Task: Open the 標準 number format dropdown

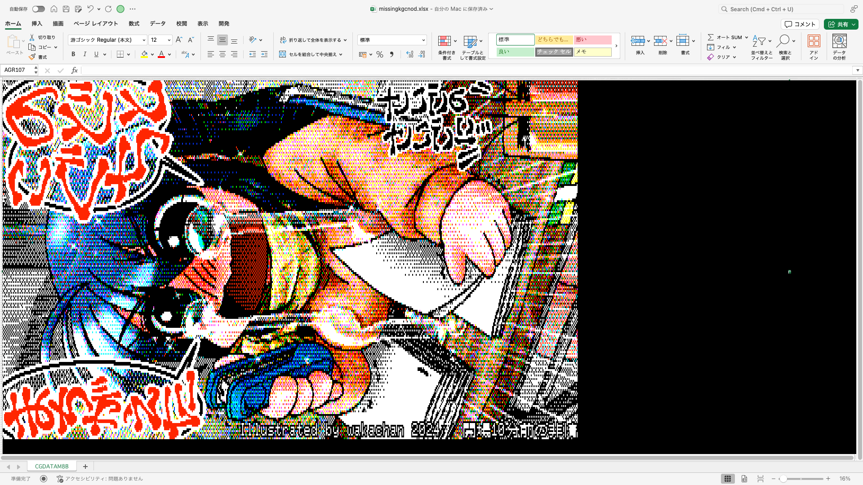Action: 423,40
